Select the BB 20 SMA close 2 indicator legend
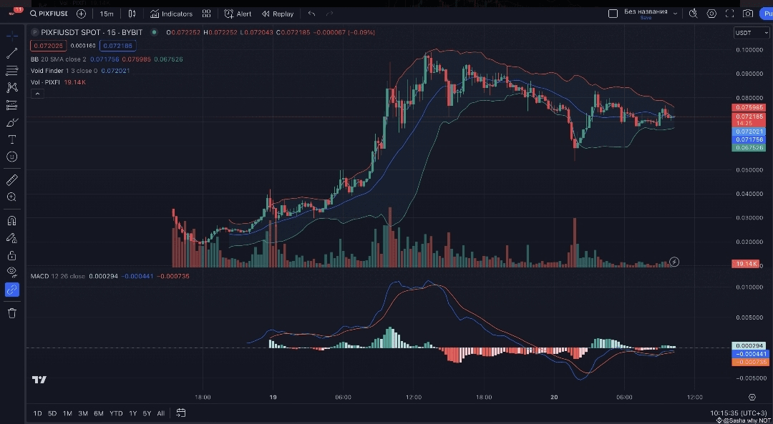 pyautogui.click(x=59, y=59)
